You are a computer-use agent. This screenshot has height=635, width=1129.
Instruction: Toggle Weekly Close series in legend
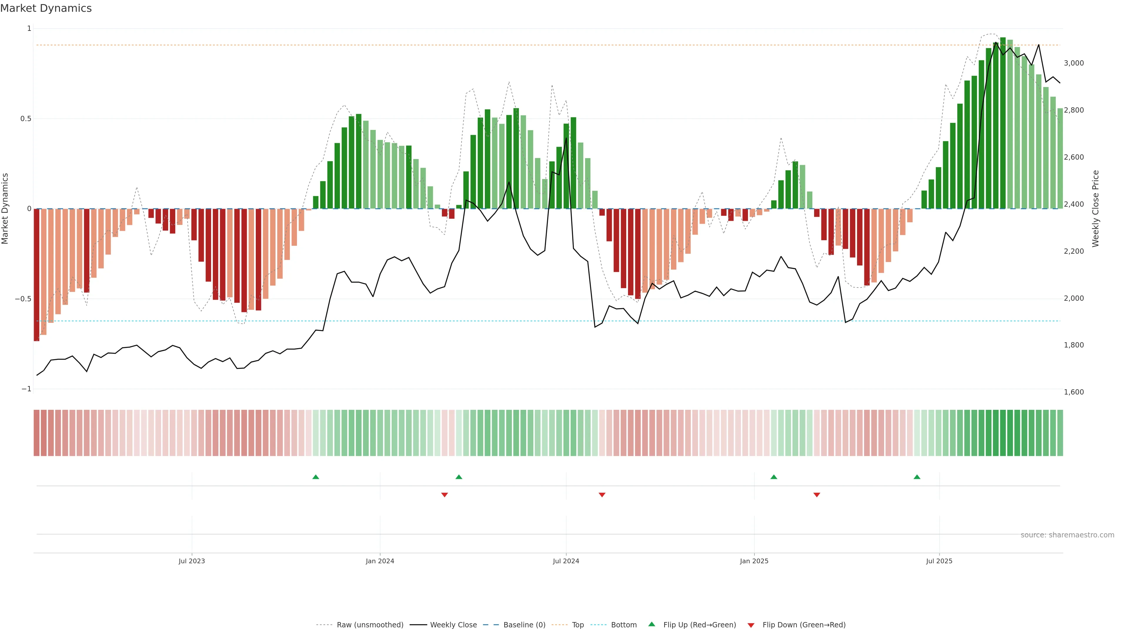pos(453,625)
